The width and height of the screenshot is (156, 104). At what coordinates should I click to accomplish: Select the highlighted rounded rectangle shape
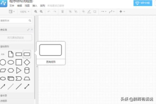tap(27, 54)
